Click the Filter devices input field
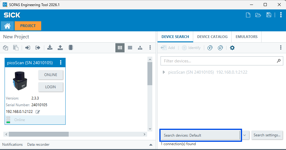 pos(222,61)
